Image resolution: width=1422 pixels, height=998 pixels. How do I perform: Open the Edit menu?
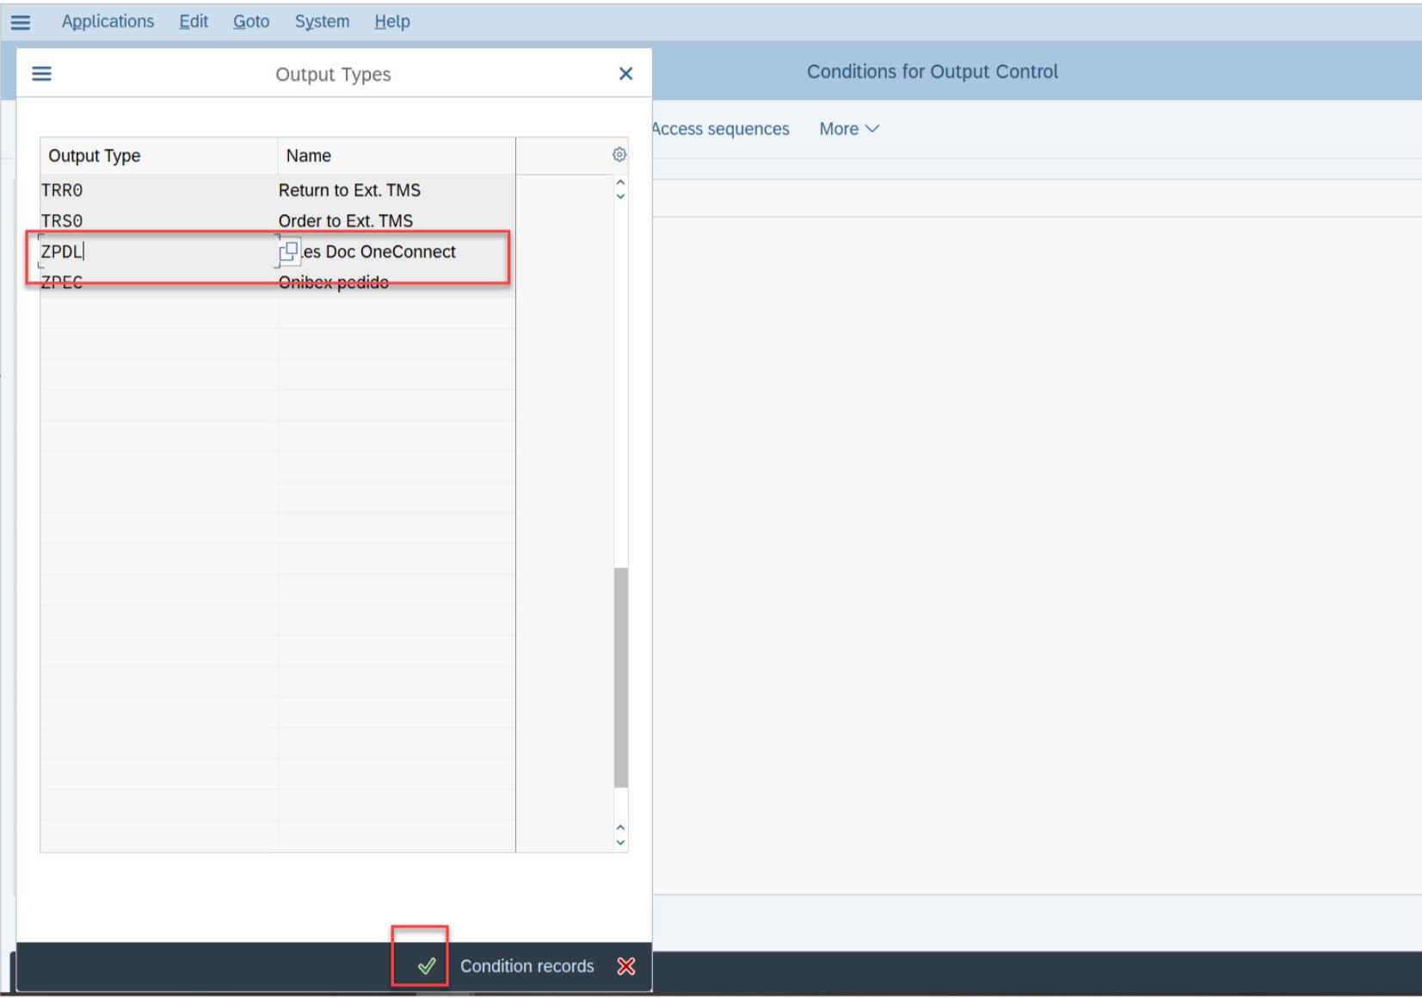click(x=194, y=22)
